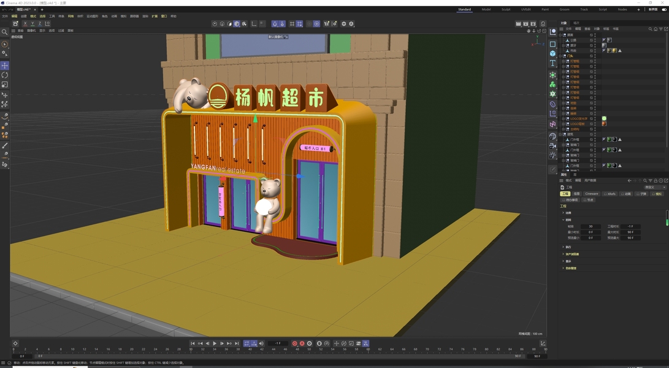This screenshot has height=368, width=669.
Task: Open timeline expand icon at far right
Action: pyautogui.click(x=543, y=343)
